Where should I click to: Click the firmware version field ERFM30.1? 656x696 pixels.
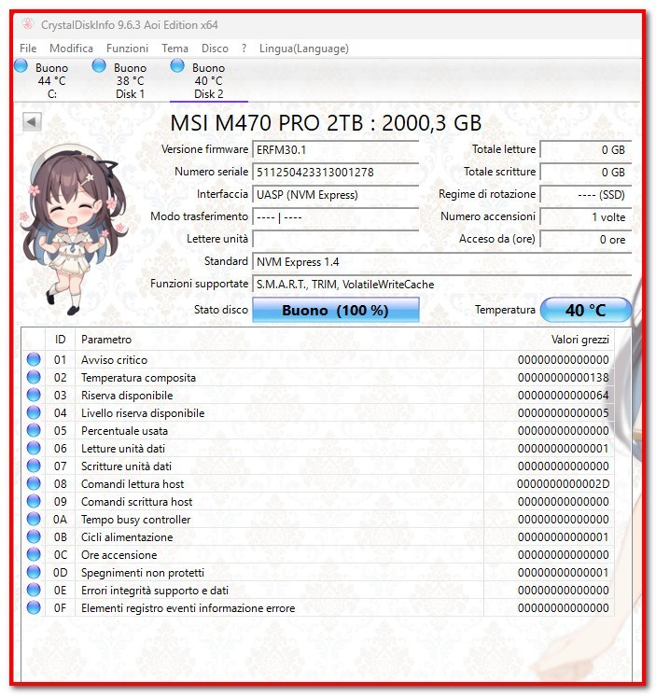336,149
